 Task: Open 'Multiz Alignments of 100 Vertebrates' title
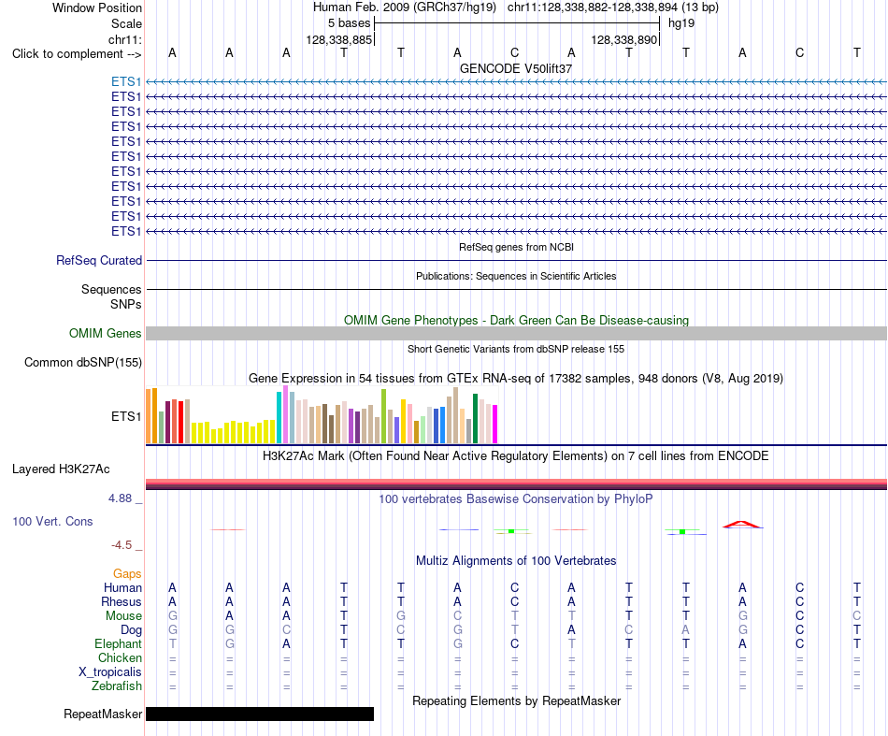click(x=516, y=561)
